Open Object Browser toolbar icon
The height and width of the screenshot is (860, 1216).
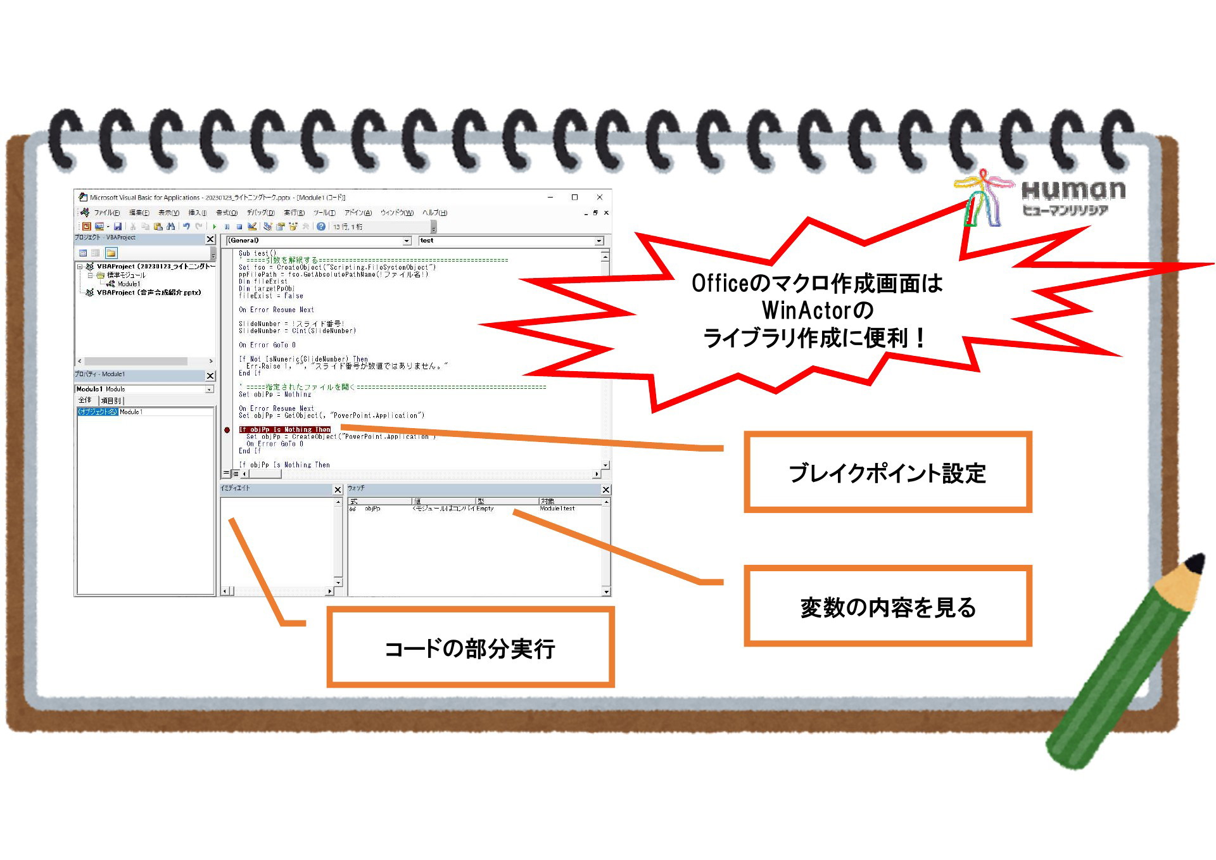click(293, 226)
